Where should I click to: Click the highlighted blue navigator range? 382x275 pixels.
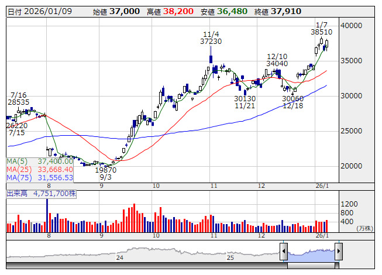pyautogui.click(x=311, y=255)
